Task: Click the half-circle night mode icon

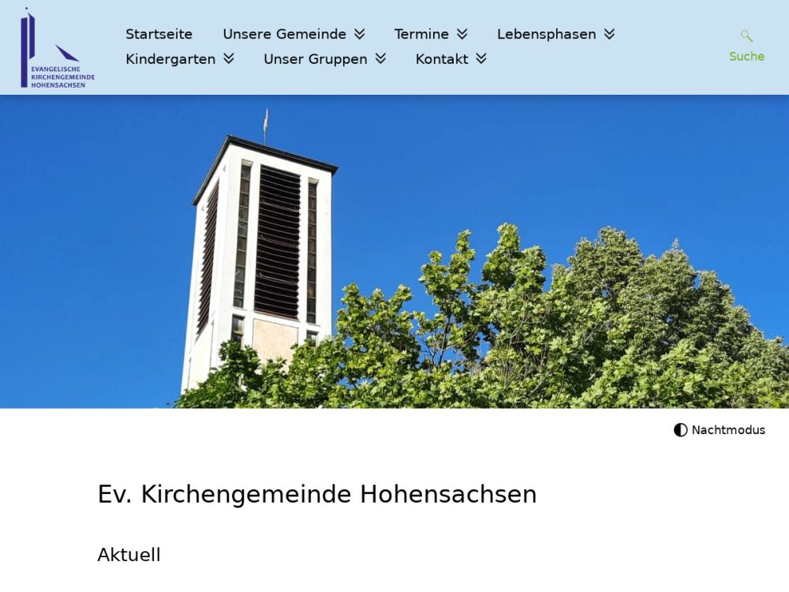Action: [x=680, y=430]
